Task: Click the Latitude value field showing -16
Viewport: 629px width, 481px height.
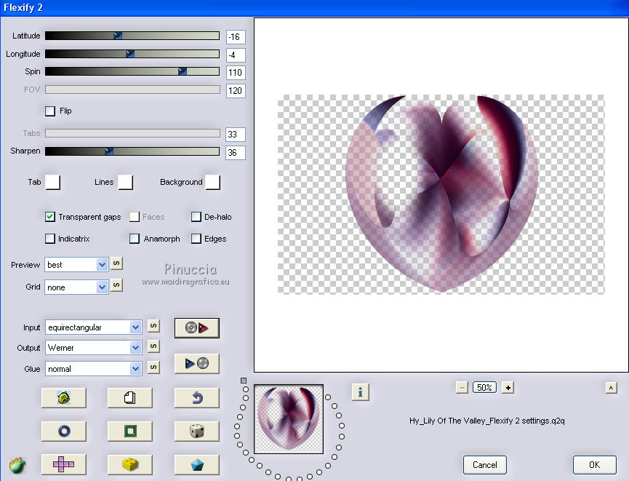Action: click(236, 37)
